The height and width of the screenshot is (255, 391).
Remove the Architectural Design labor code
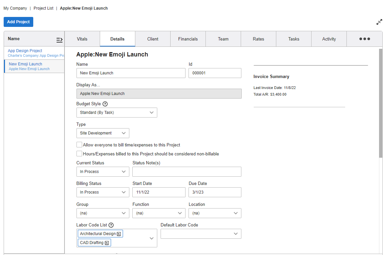coord(119,234)
